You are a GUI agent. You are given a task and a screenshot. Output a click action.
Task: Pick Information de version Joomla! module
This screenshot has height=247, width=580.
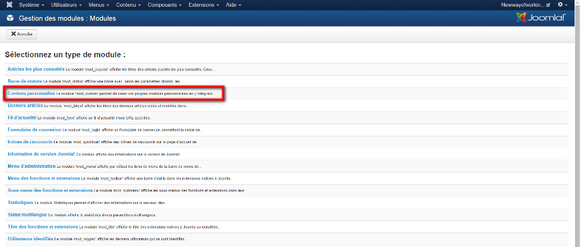pos(41,154)
